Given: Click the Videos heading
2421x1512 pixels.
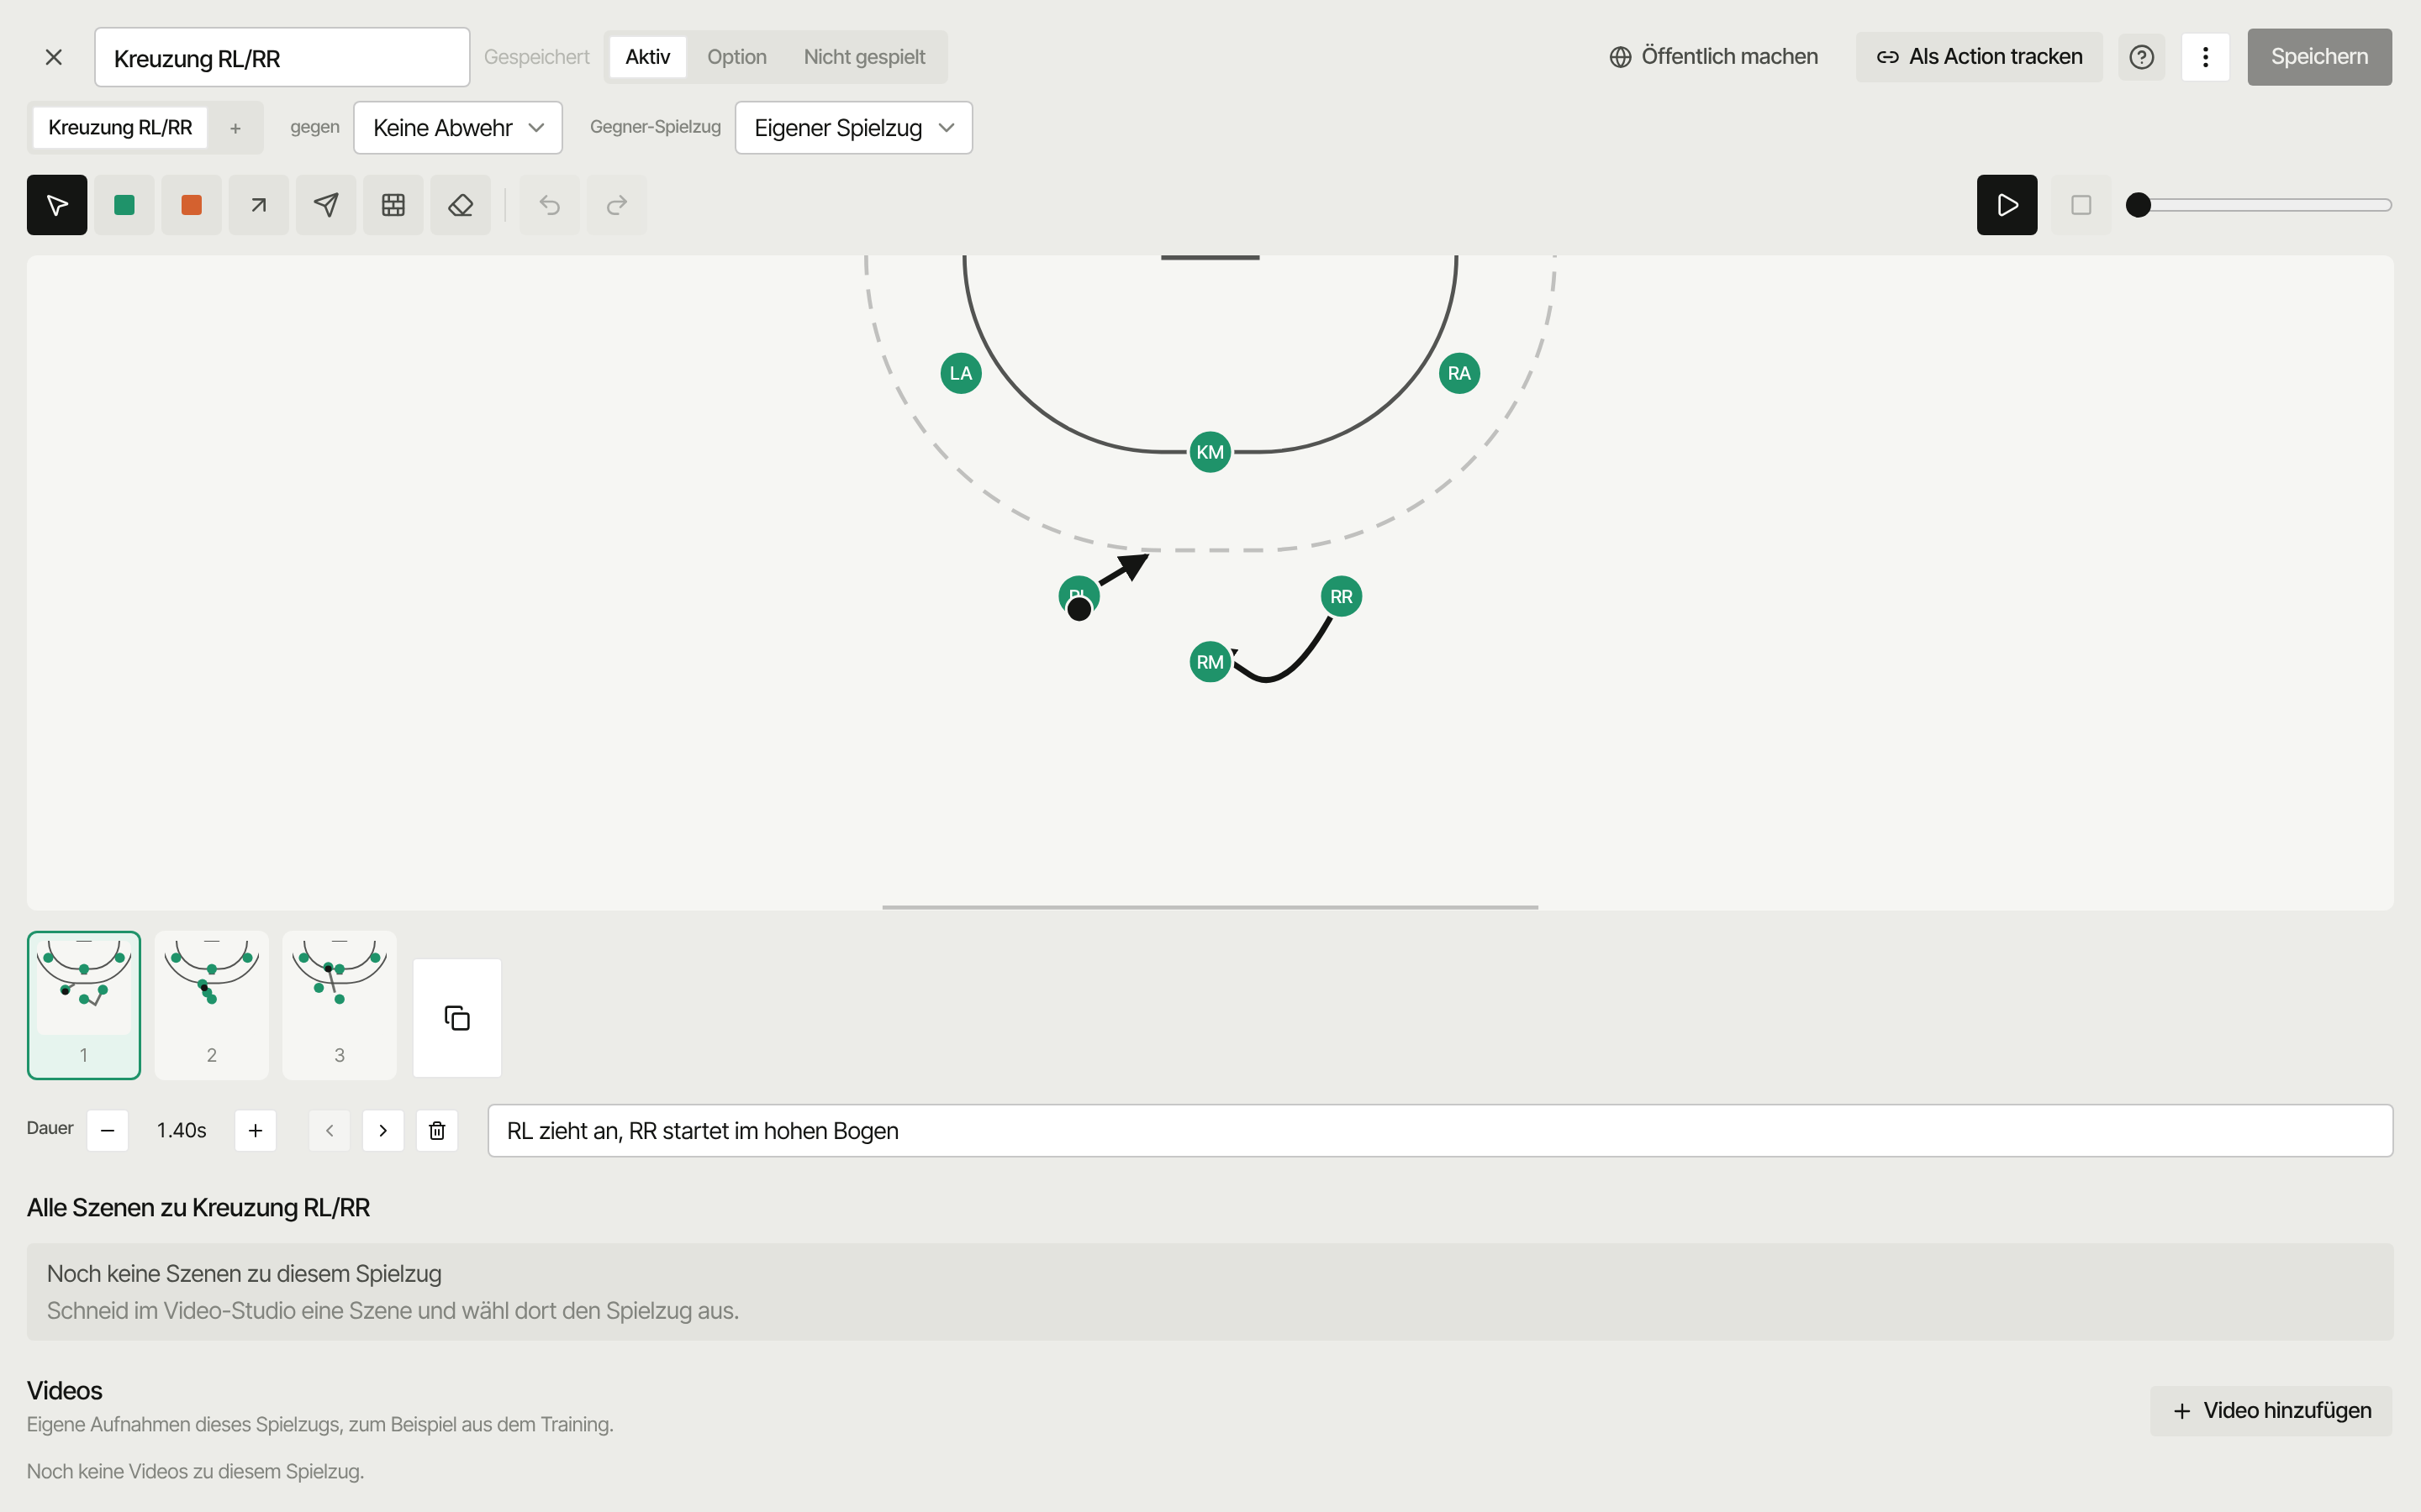Looking at the screenshot, I should pyautogui.click(x=65, y=1391).
